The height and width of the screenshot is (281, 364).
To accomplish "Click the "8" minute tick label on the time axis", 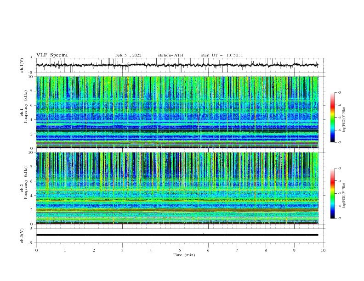I will pyautogui.click(x=266, y=250).
